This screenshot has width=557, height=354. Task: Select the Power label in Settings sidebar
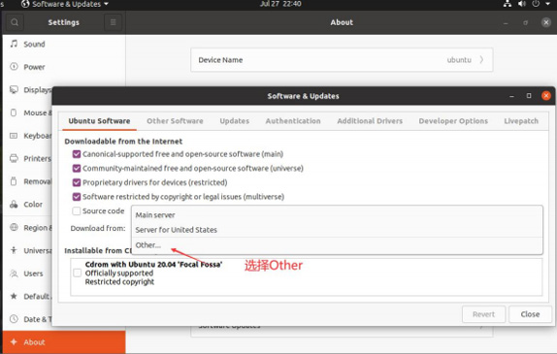click(34, 67)
